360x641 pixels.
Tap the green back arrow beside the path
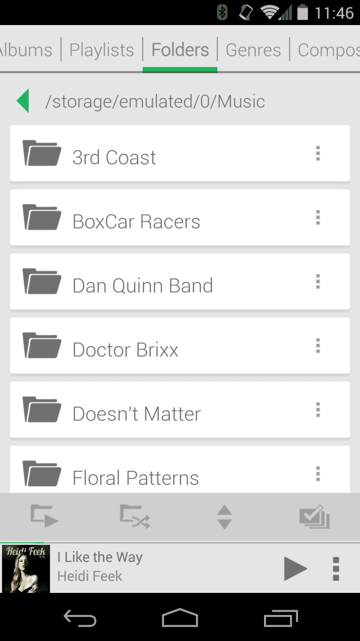pyautogui.click(x=23, y=101)
